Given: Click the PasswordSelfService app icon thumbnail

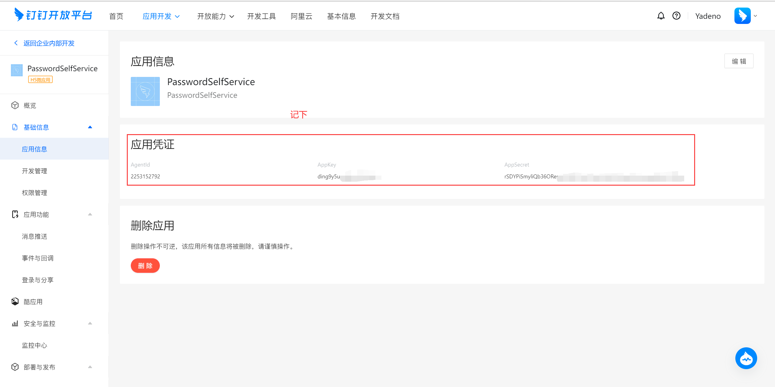Looking at the screenshot, I should pyautogui.click(x=145, y=91).
